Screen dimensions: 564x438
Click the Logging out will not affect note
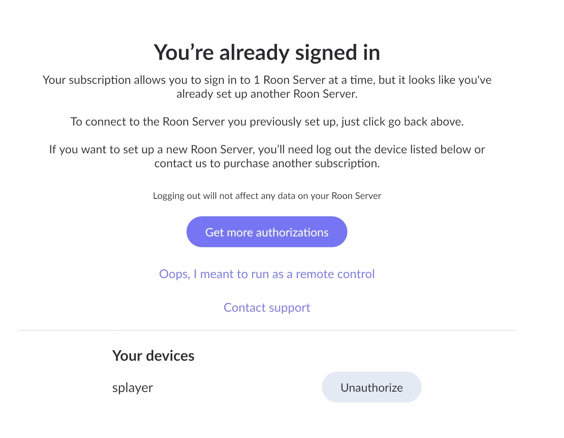[267, 196]
